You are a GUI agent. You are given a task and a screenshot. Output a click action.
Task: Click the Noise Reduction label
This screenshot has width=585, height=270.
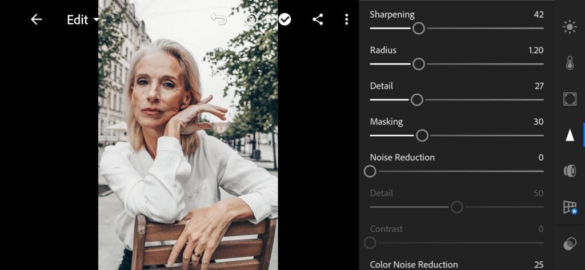pos(402,158)
